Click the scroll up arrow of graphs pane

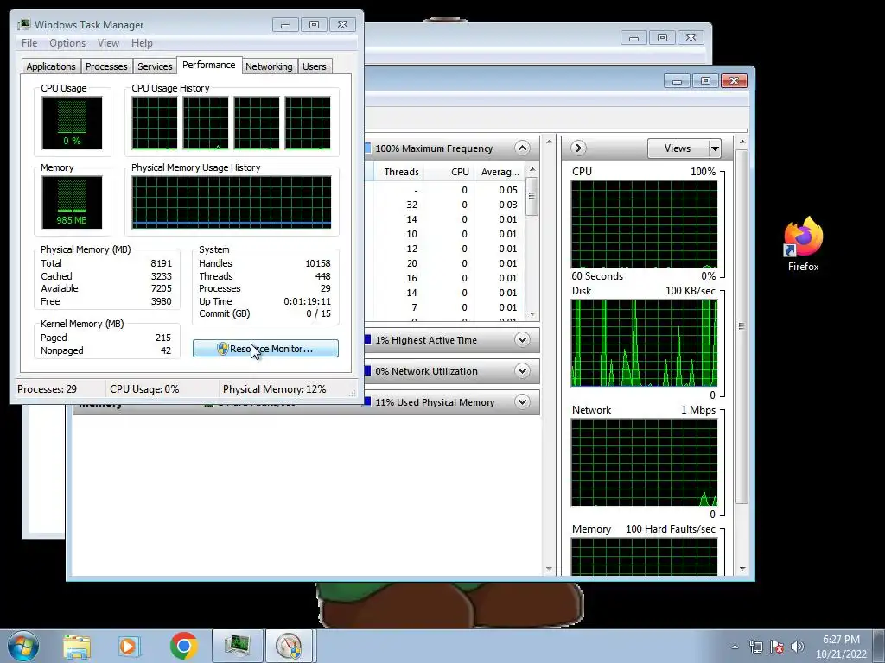click(x=742, y=142)
